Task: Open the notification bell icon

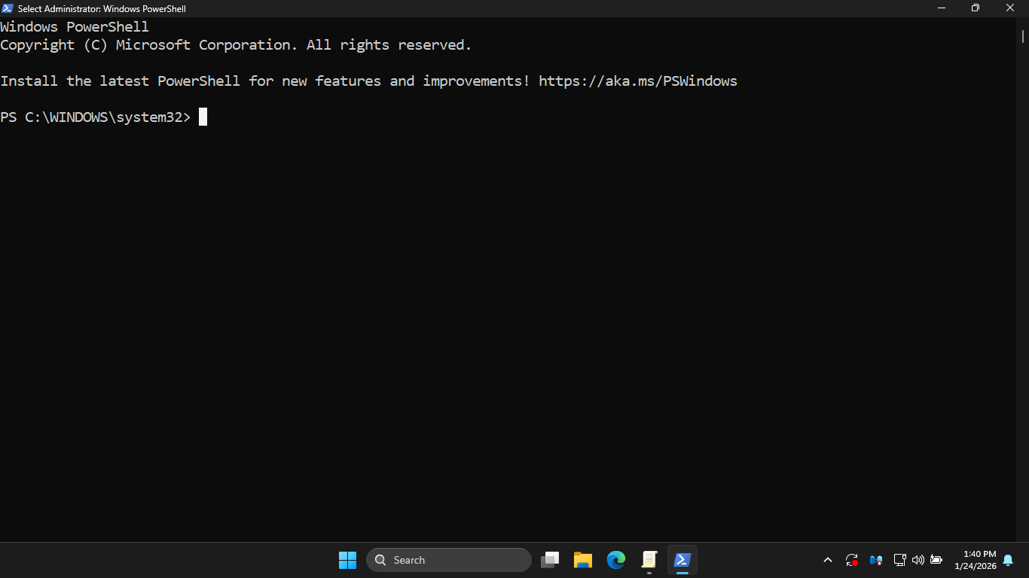Action: (x=1008, y=560)
